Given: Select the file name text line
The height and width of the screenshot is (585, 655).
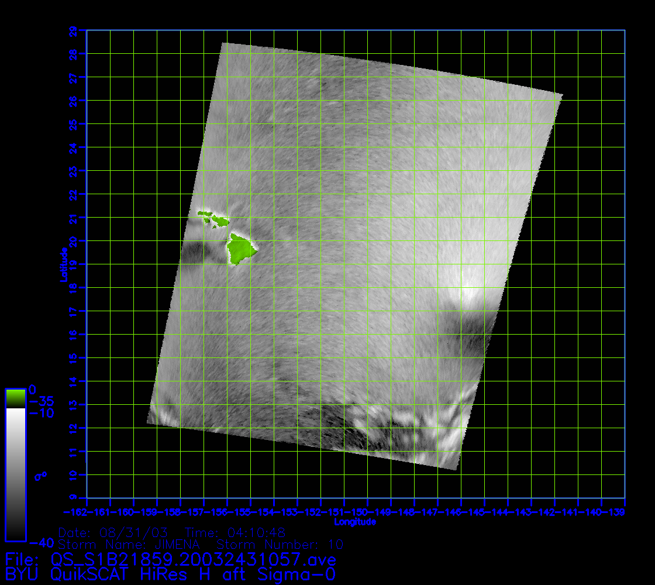Looking at the screenshot, I should coord(170,558).
